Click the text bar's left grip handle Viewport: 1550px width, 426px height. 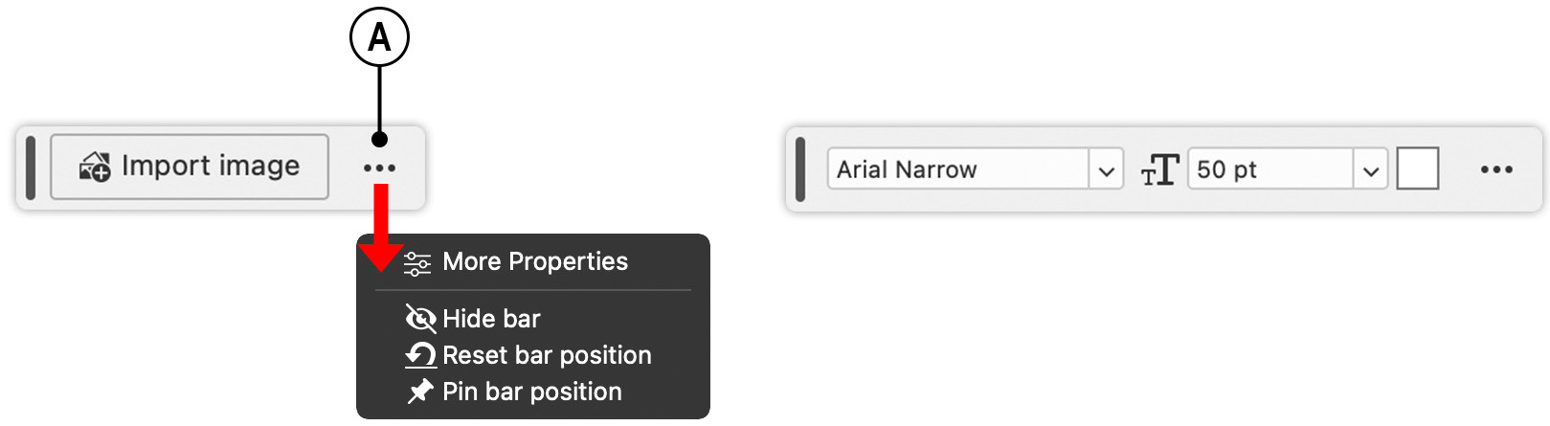(x=800, y=169)
